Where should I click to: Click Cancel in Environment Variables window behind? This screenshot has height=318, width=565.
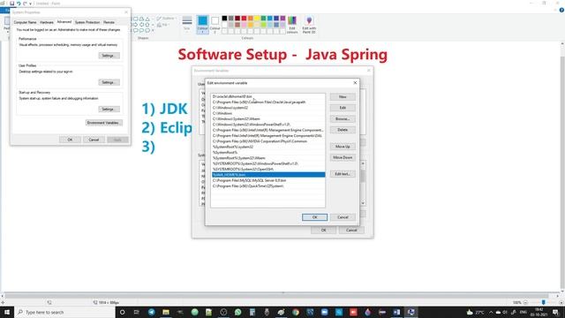[351, 230]
